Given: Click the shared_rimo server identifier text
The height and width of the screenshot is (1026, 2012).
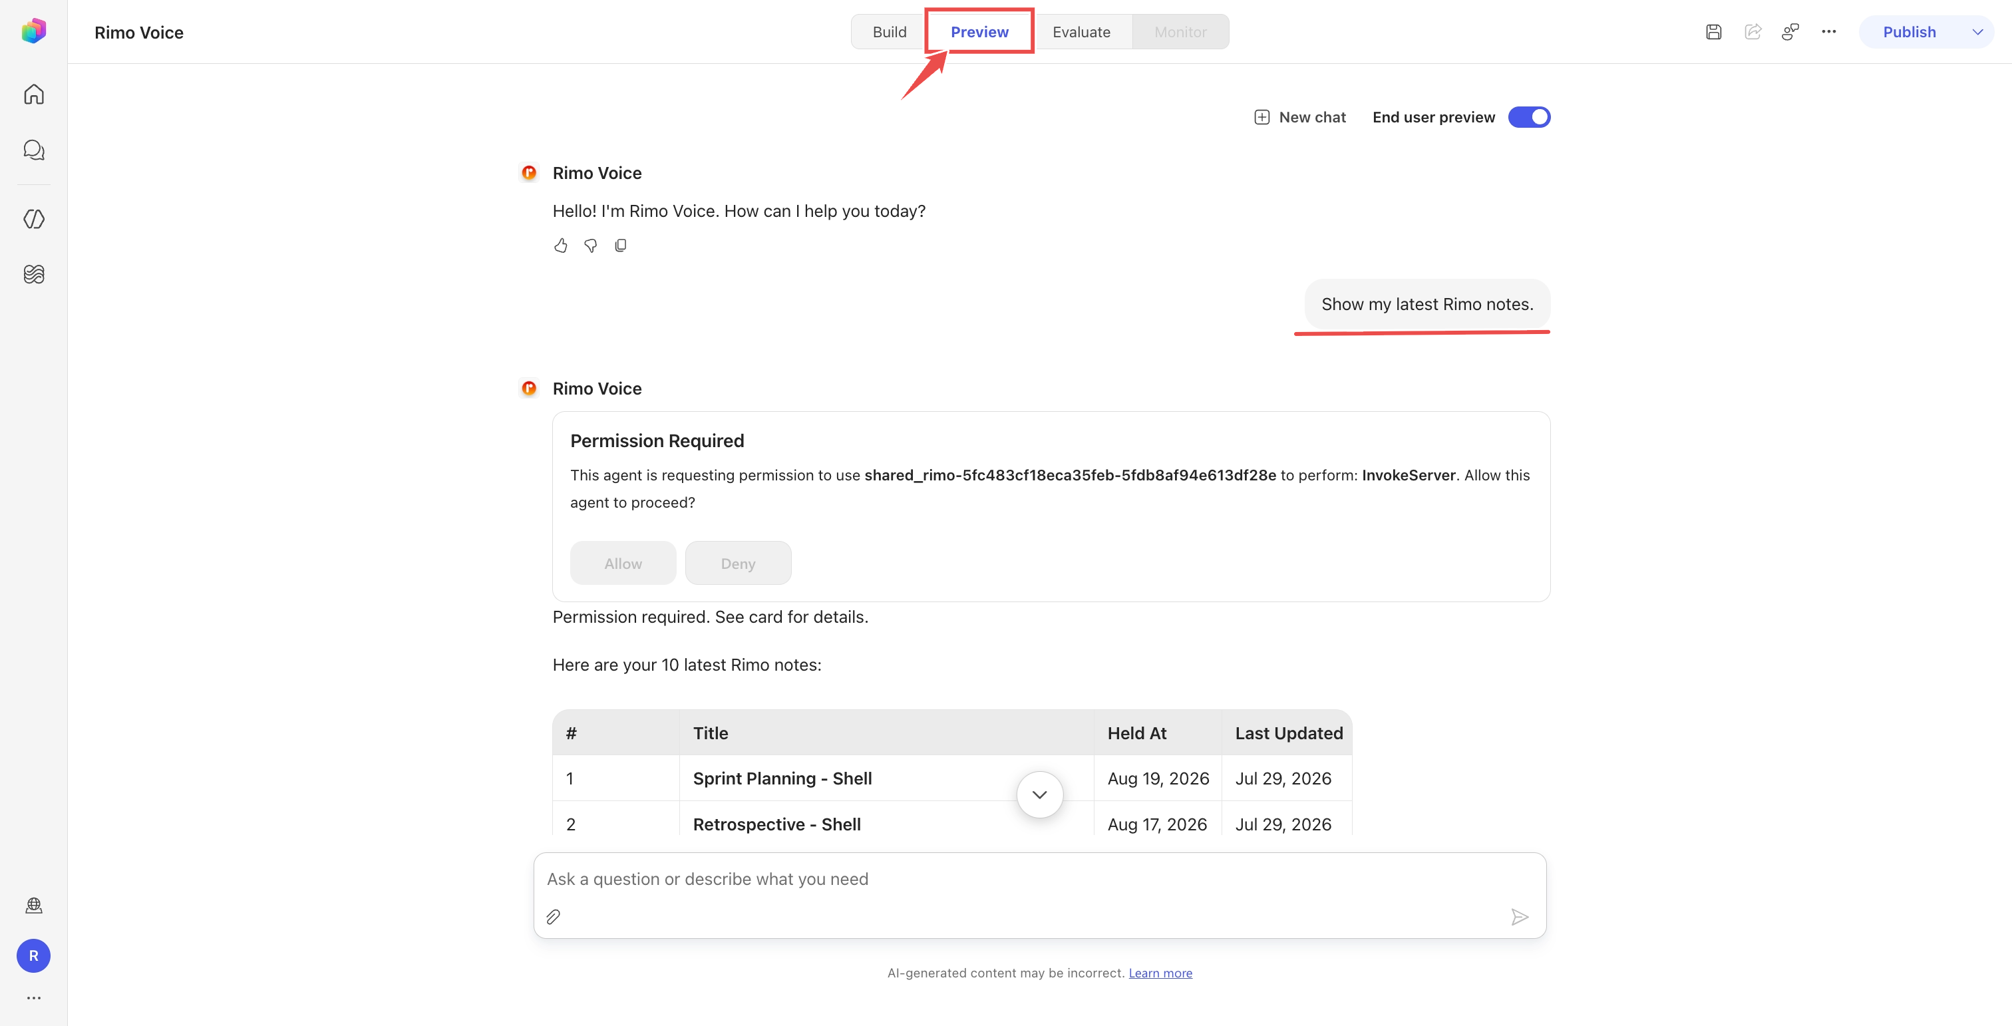Looking at the screenshot, I should [1069, 476].
